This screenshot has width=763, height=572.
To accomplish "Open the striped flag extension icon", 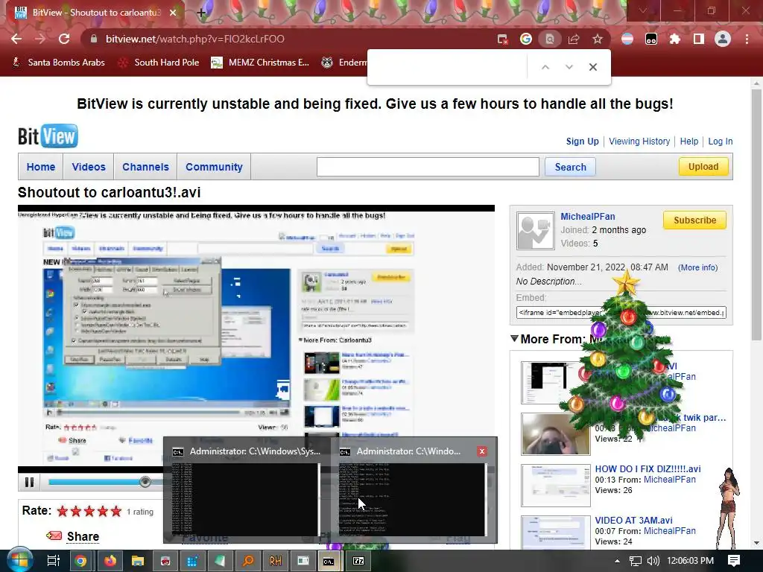I will tap(627, 39).
